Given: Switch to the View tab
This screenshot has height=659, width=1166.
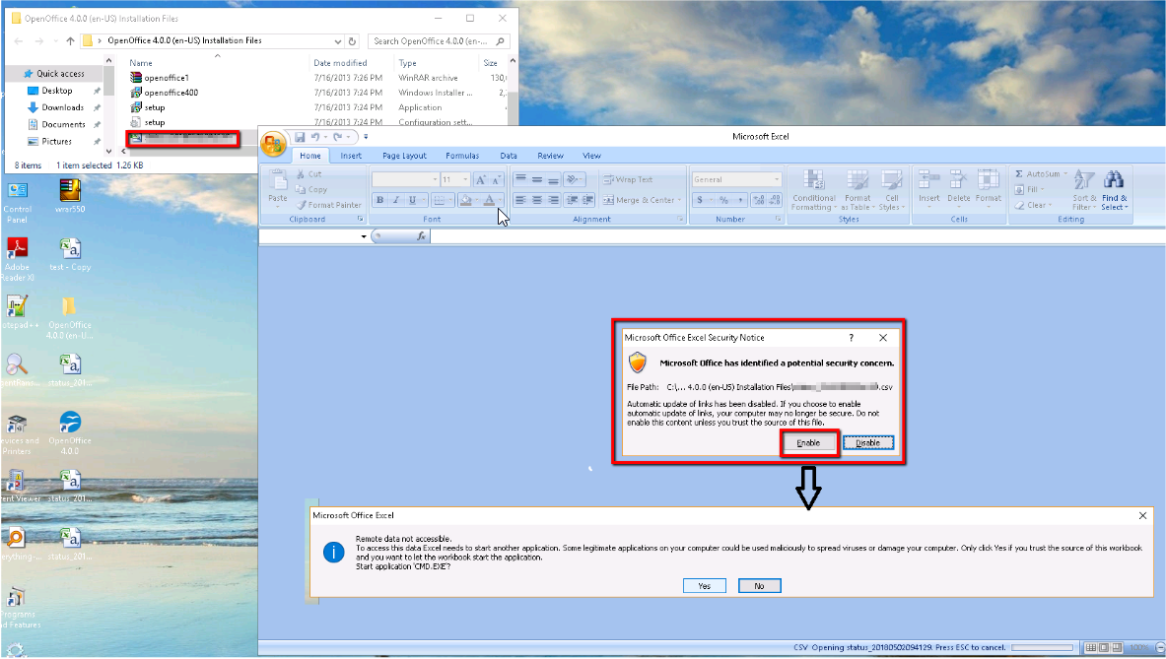Looking at the screenshot, I should 592,156.
